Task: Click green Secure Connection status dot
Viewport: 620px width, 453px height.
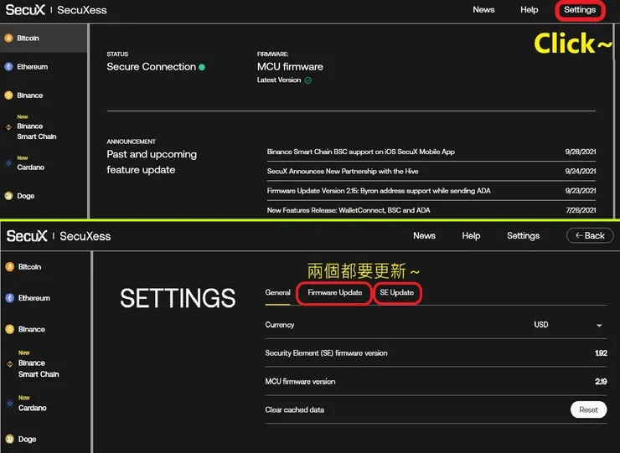Action: (202, 67)
